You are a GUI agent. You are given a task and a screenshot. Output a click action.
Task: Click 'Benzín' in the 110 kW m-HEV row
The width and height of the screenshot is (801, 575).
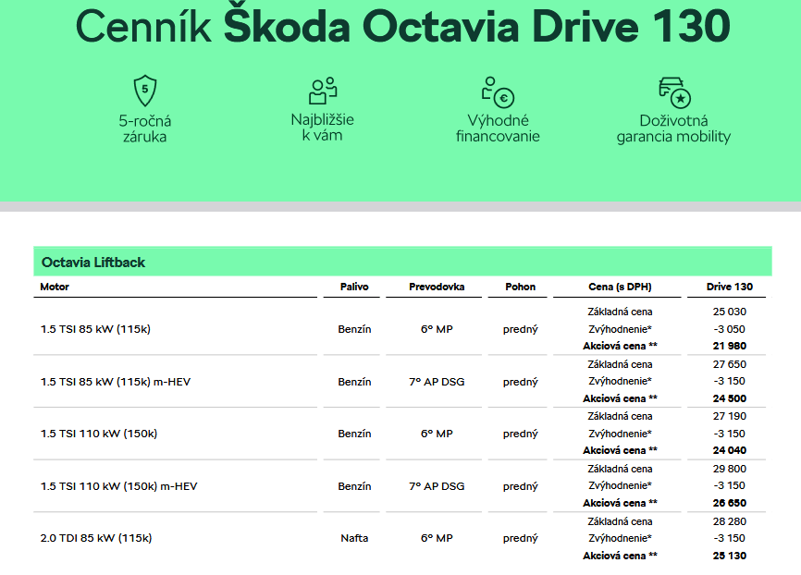tap(354, 486)
